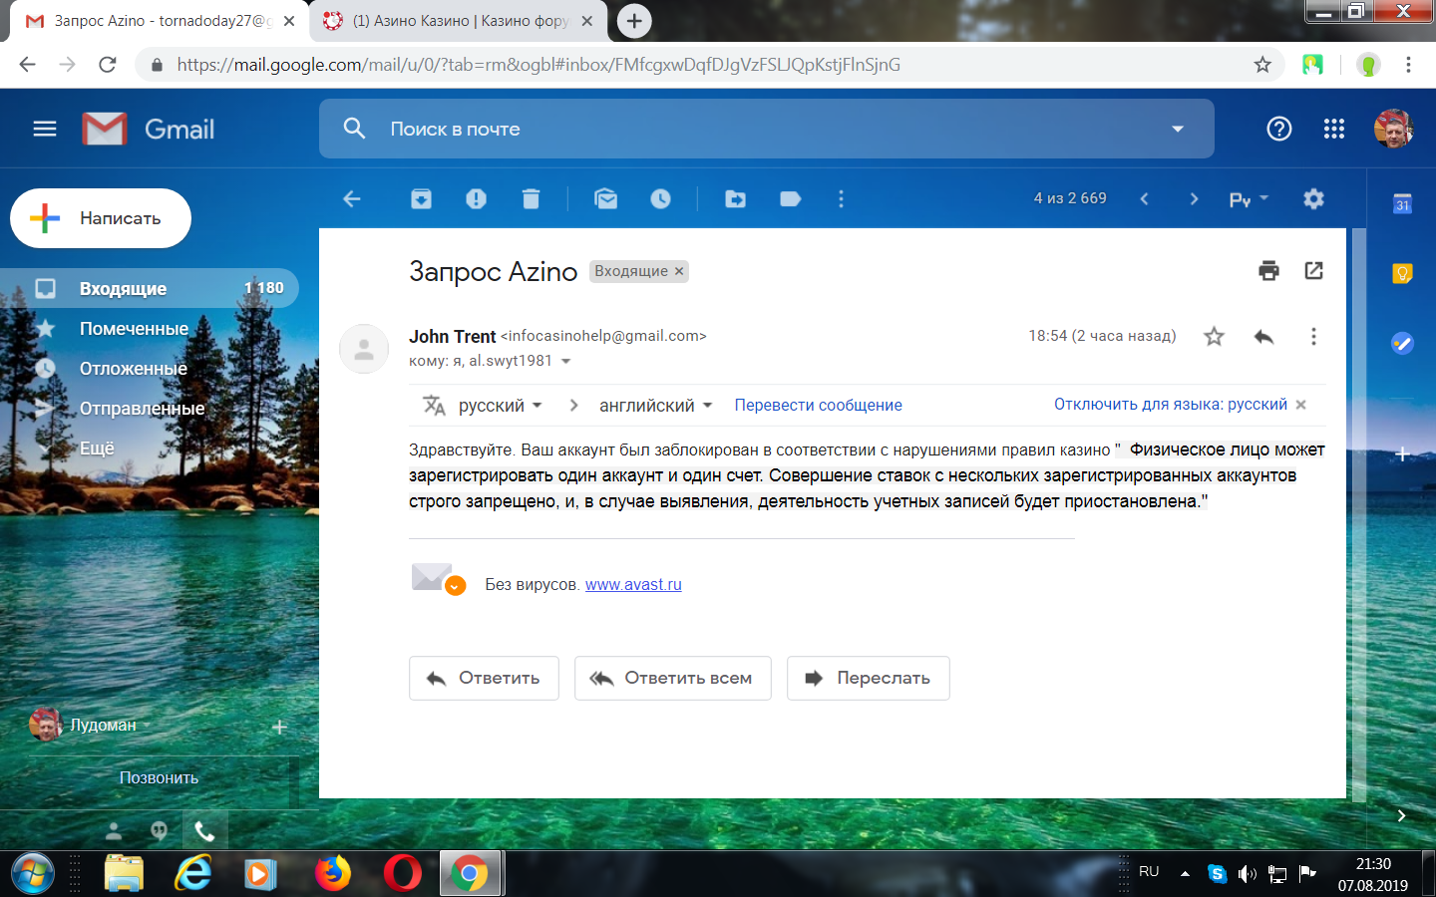Click the Перевести сообщение link
Screen dimensions: 1436x897
818,406
